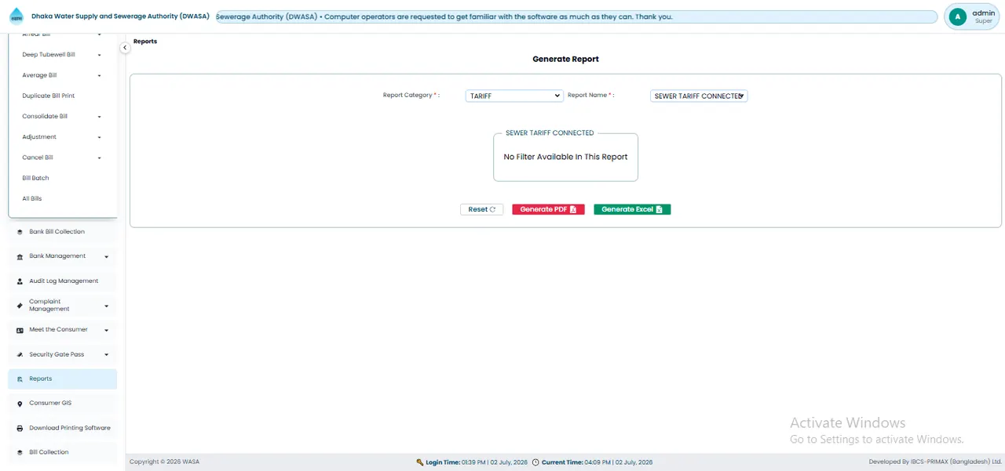Click the Generate Excel button
The height and width of the screenshot is (471, 1005).
pos(632,209)
